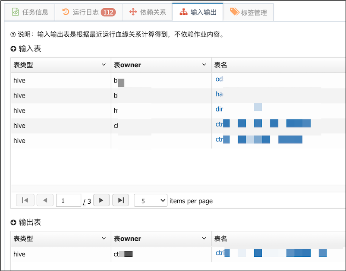Open the 依赖关系 tab
Image resolution: width=346 pixels, height=271 pixels.
pos(147,13)
